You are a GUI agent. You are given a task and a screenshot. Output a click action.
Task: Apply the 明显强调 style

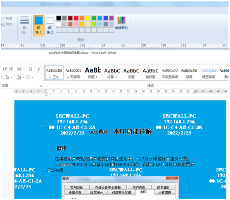208,73
